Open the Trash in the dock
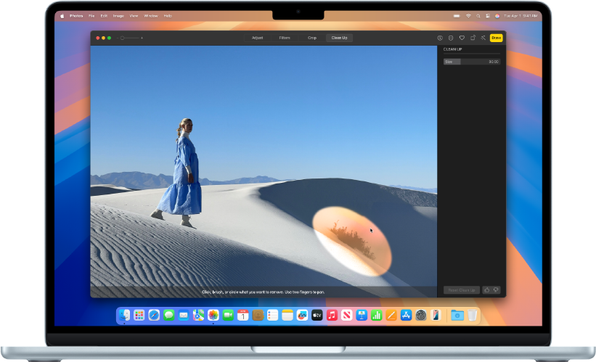Image resolution: width=596 pixels, height=362 pixels. pos(472,315)
